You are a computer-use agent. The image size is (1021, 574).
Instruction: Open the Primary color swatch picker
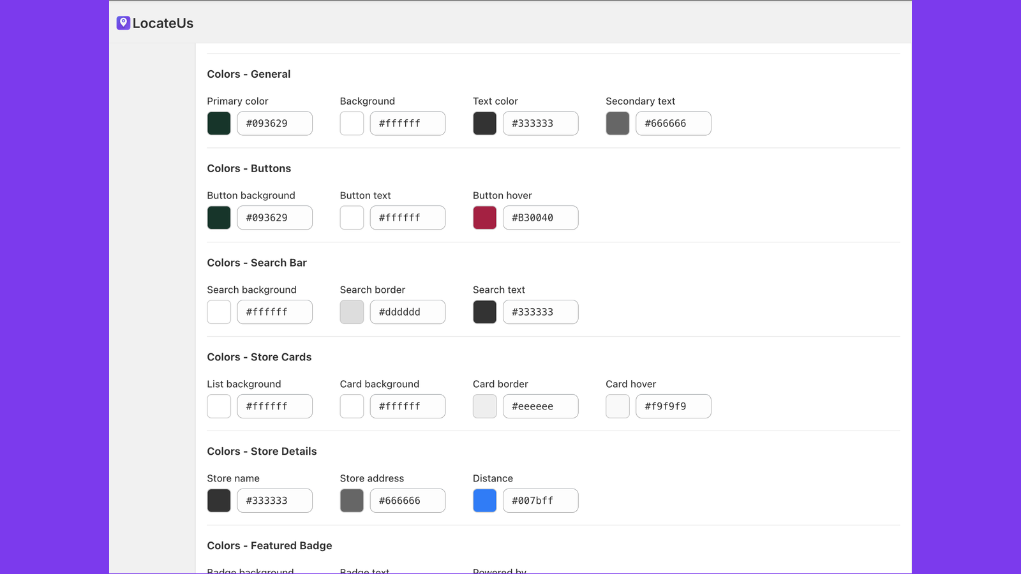point(219,123)
